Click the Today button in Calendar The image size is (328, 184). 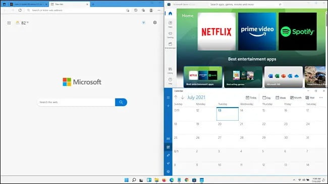[x=251, y=98]
